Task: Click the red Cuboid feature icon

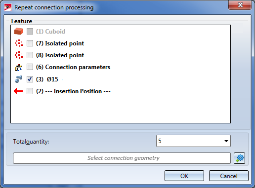Action: pos(19,31)
